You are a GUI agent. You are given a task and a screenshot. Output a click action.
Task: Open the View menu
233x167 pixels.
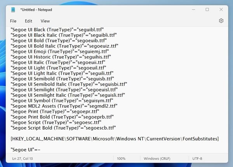(45, 21)
